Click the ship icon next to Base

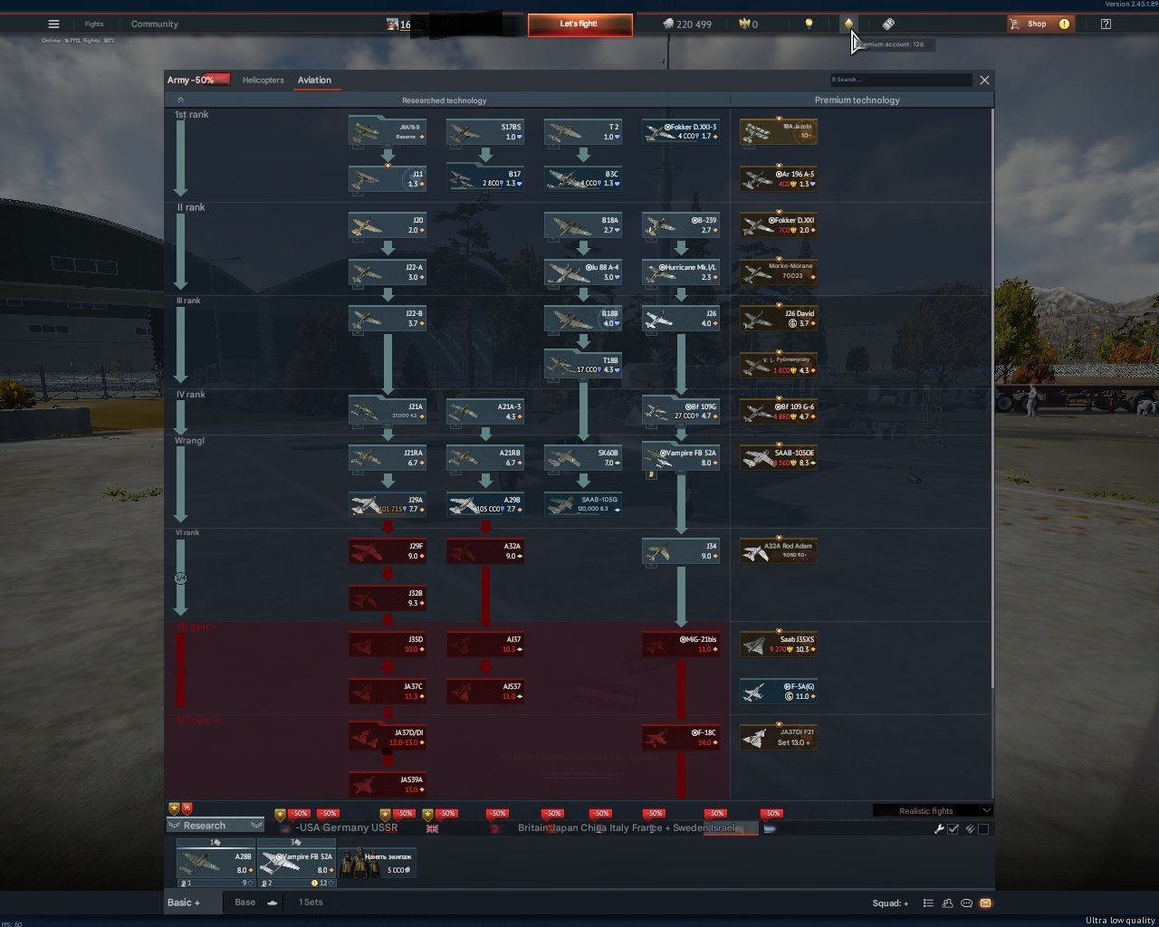272,903
